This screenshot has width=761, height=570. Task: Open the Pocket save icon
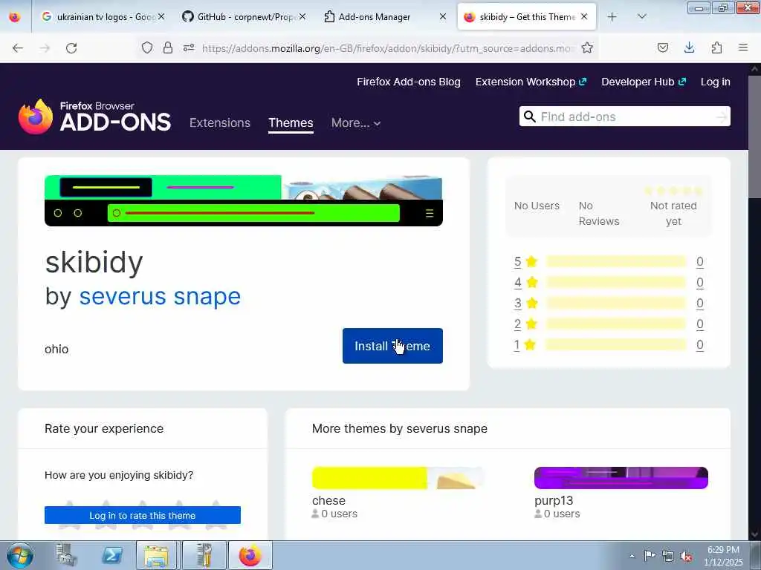(662, 47)
